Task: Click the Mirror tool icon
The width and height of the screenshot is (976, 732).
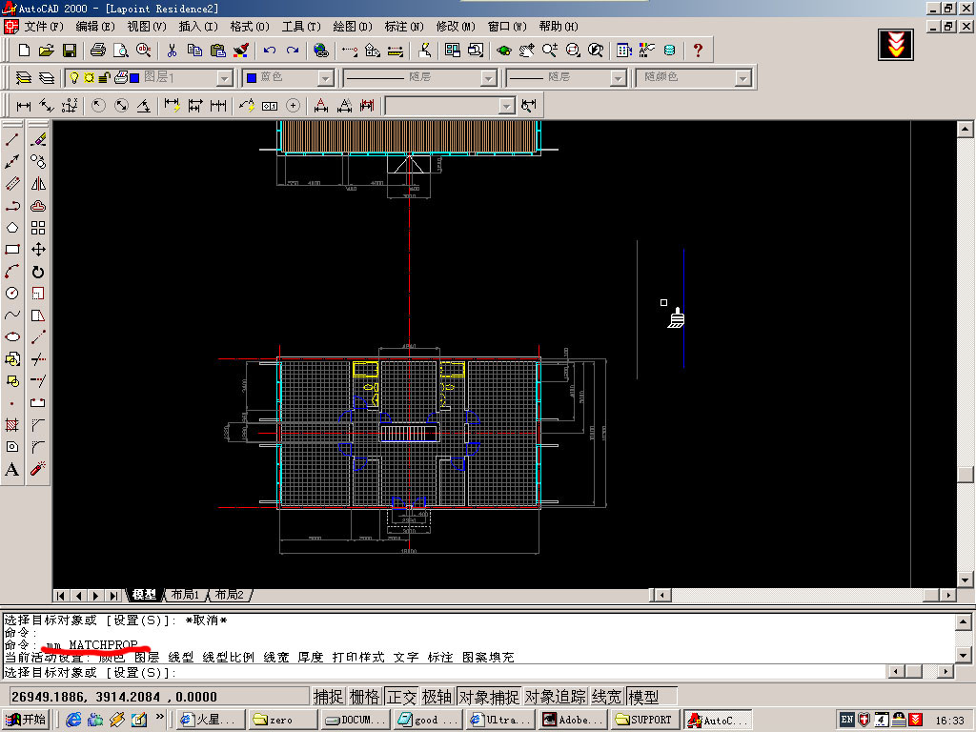Action: click(38, 184)
